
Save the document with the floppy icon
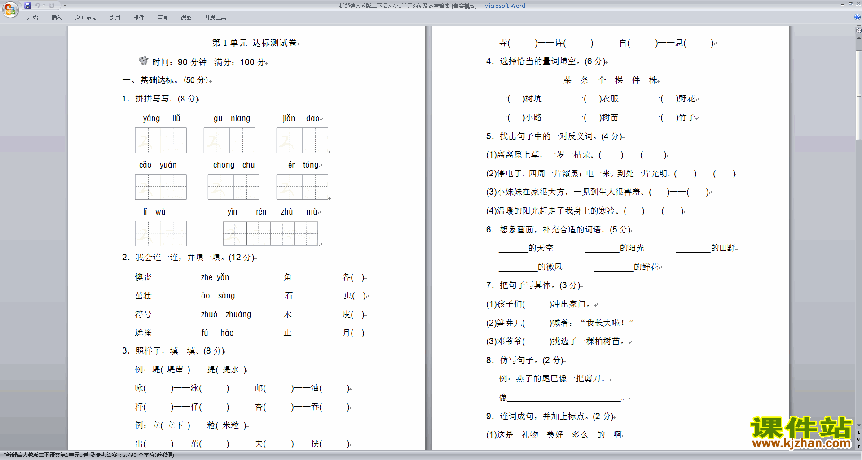click(27, 5)
